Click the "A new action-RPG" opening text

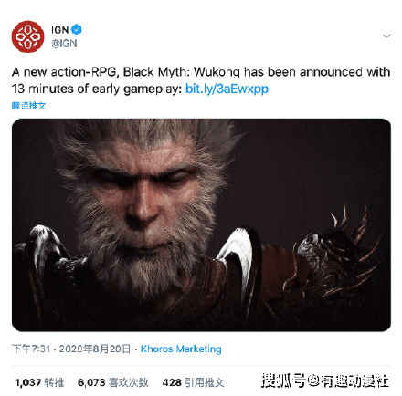click(x=64, y=72)
